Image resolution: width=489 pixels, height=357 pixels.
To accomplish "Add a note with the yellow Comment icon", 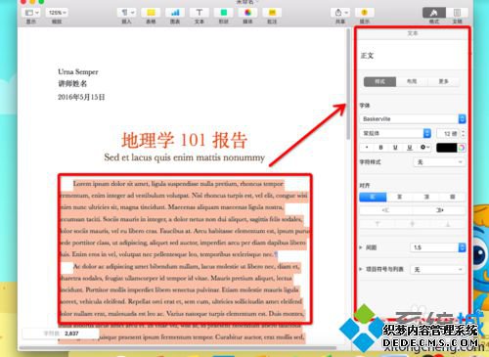I will click(x=272, y=13).
